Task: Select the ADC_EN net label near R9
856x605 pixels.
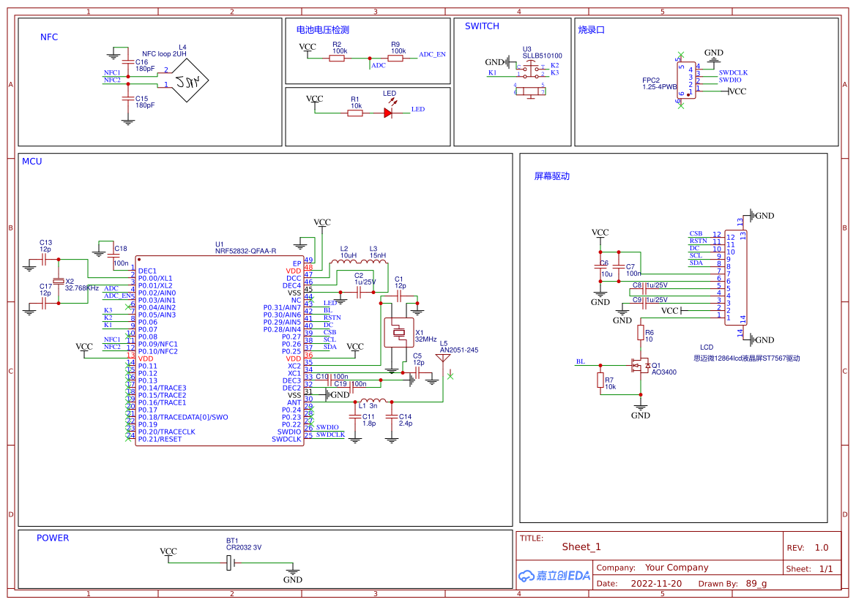Action: pos(431,55)
